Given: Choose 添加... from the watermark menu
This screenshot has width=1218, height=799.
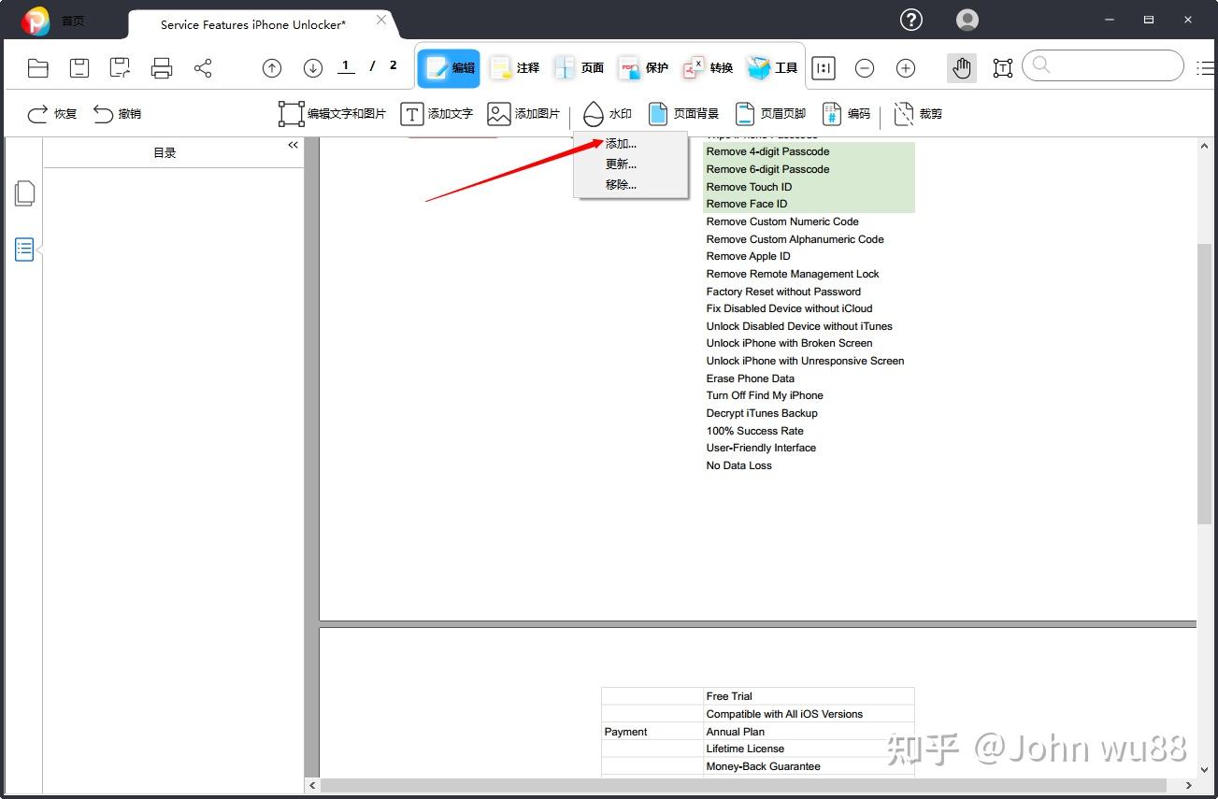Looking at the screenshot, I should click(621, 144).
